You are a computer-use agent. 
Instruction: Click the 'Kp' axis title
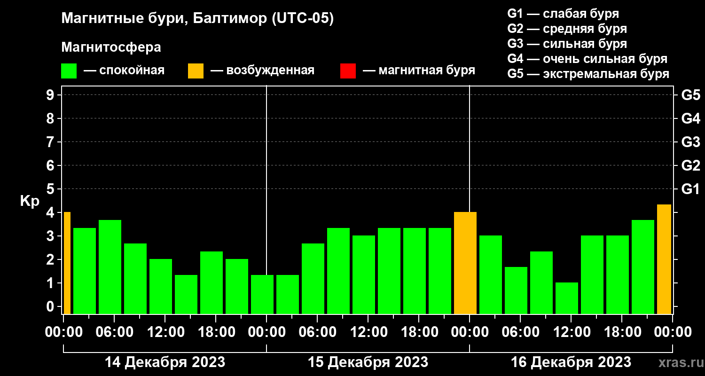[30, 201]
